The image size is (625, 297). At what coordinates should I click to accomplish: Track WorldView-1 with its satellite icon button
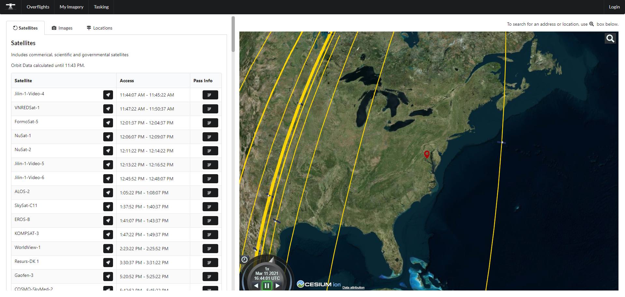tap(108, 249)
